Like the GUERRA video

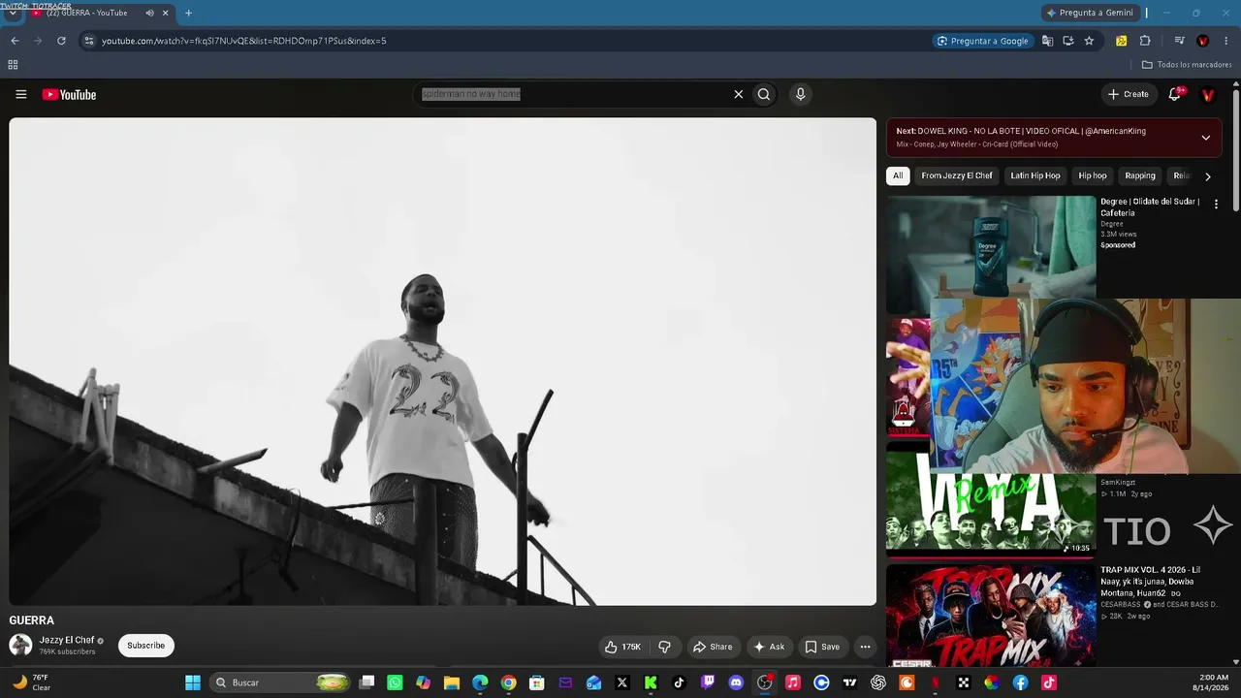click(x=622, y=647)
